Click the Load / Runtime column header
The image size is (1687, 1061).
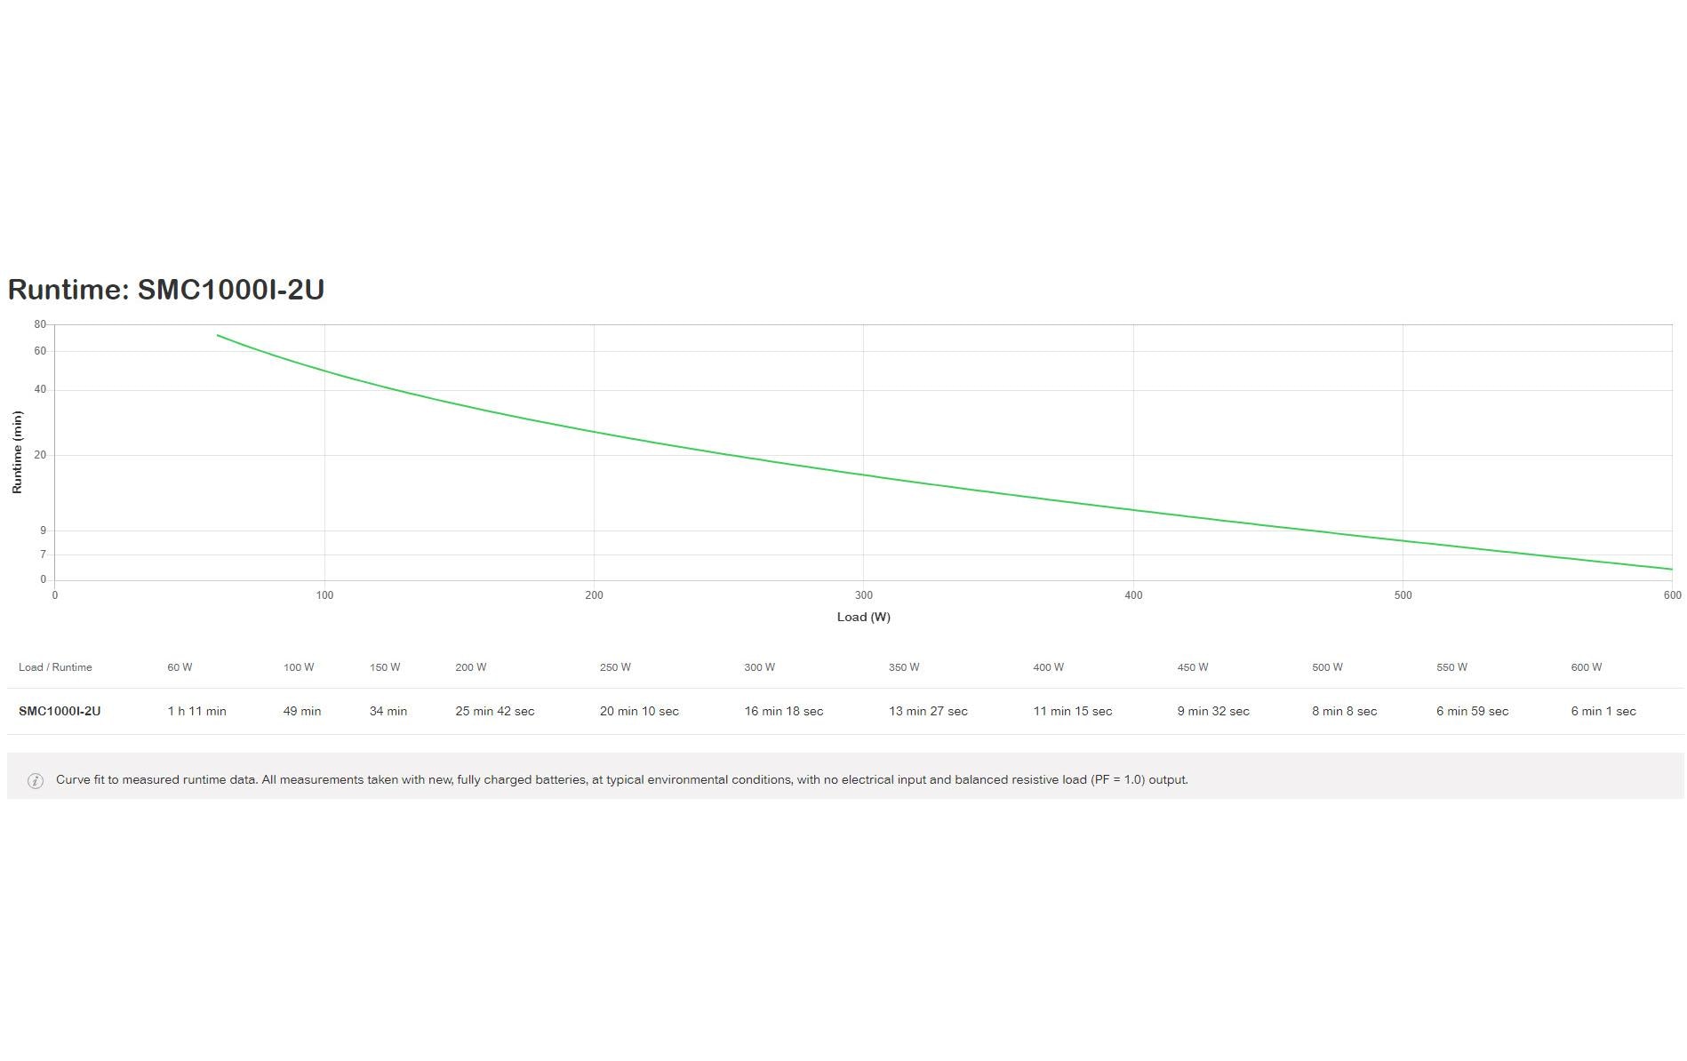click(55, 667)
